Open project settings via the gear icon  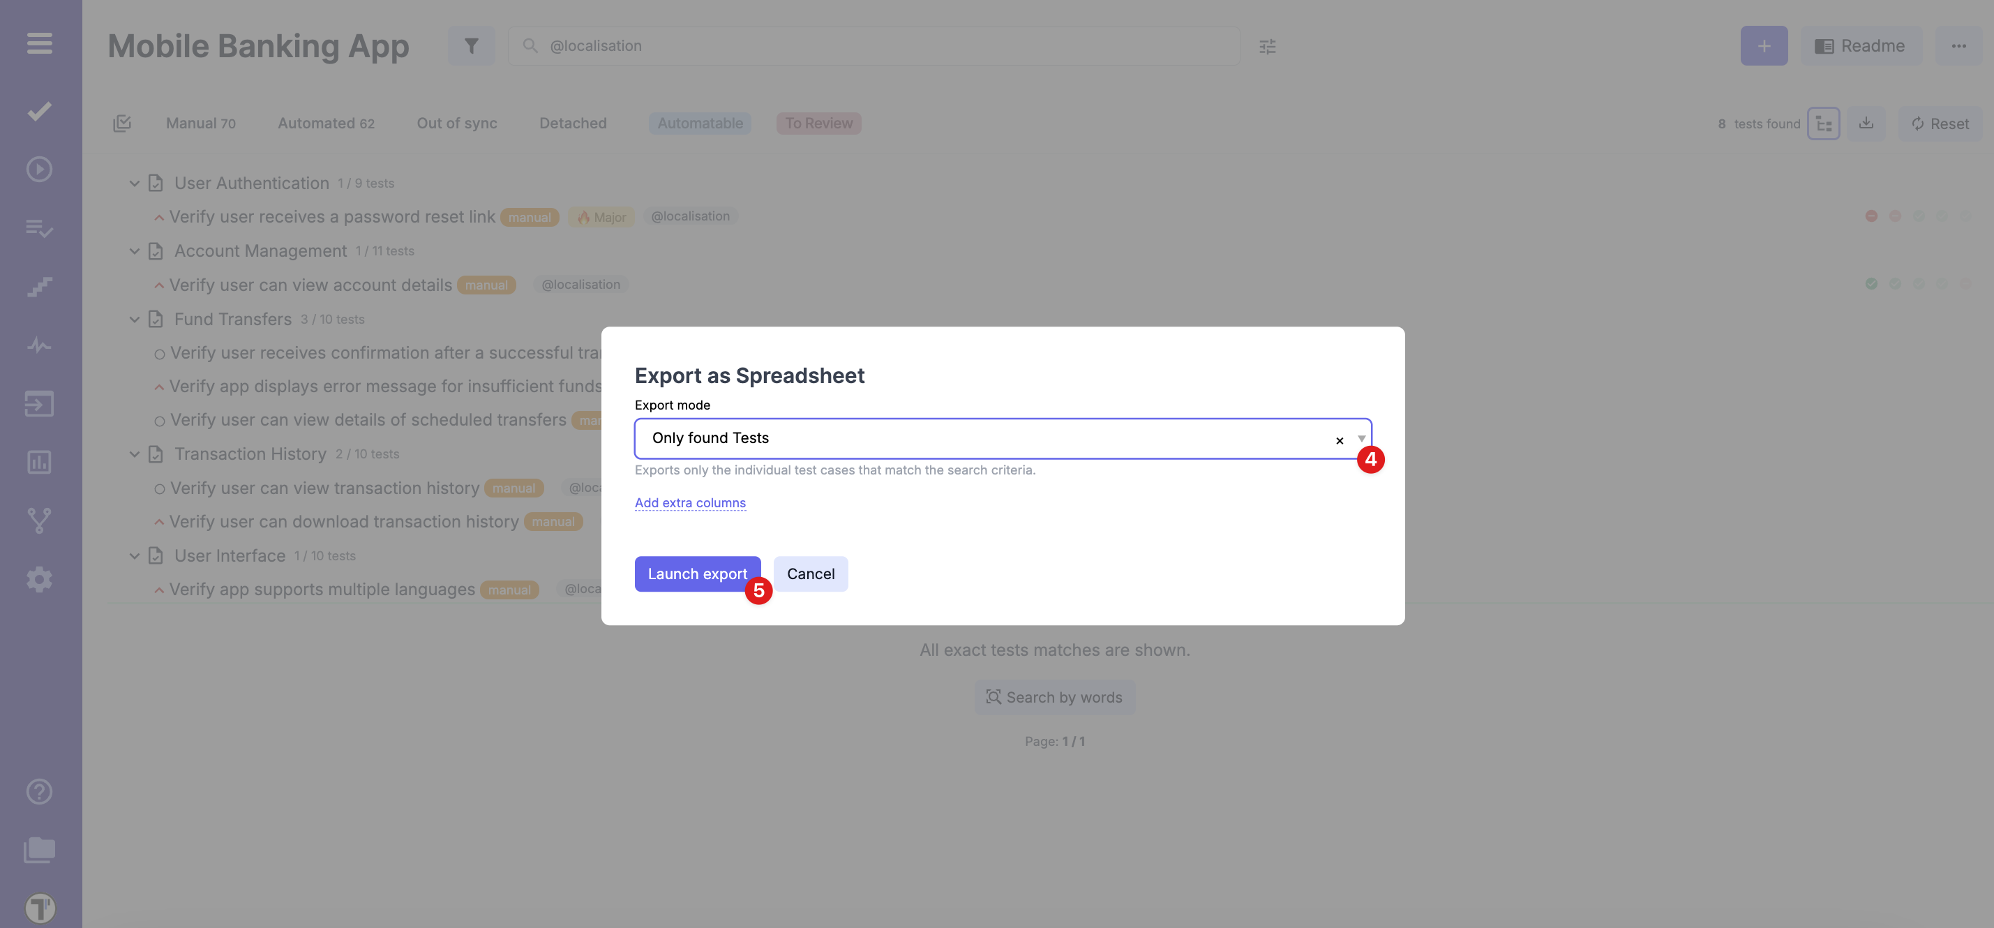[x=38, y=579]
